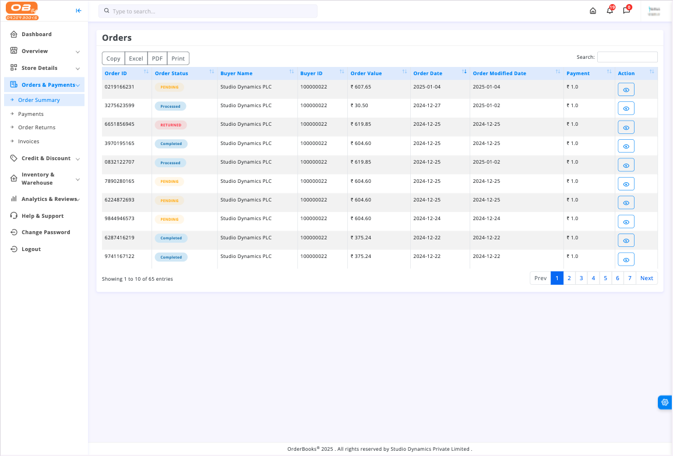
Task: Open the user profile avatar
Action: (654, 10)
